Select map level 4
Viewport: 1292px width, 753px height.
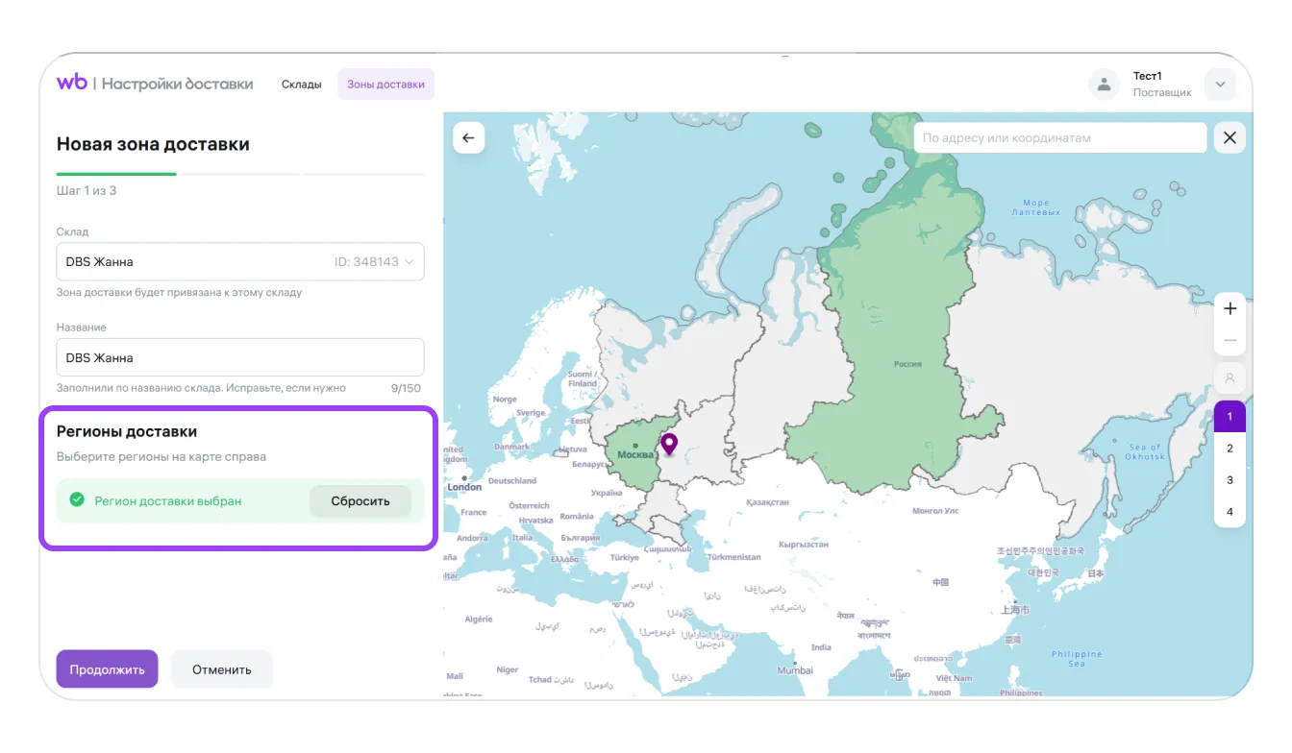[1230, 512]
